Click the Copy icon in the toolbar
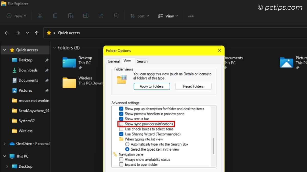Image resolution: width=307 pixels, height=172 pixels. 55,16
